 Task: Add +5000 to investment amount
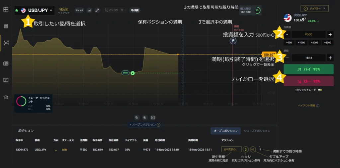tap(327, 43)
